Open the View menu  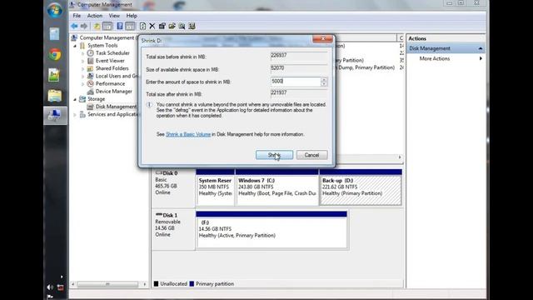(x=114, y=16)
